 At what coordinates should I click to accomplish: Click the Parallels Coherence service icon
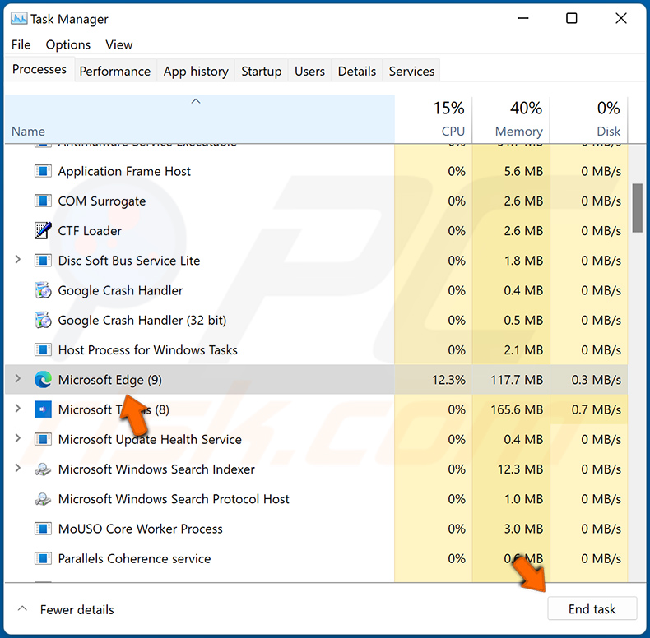point(43,558)
